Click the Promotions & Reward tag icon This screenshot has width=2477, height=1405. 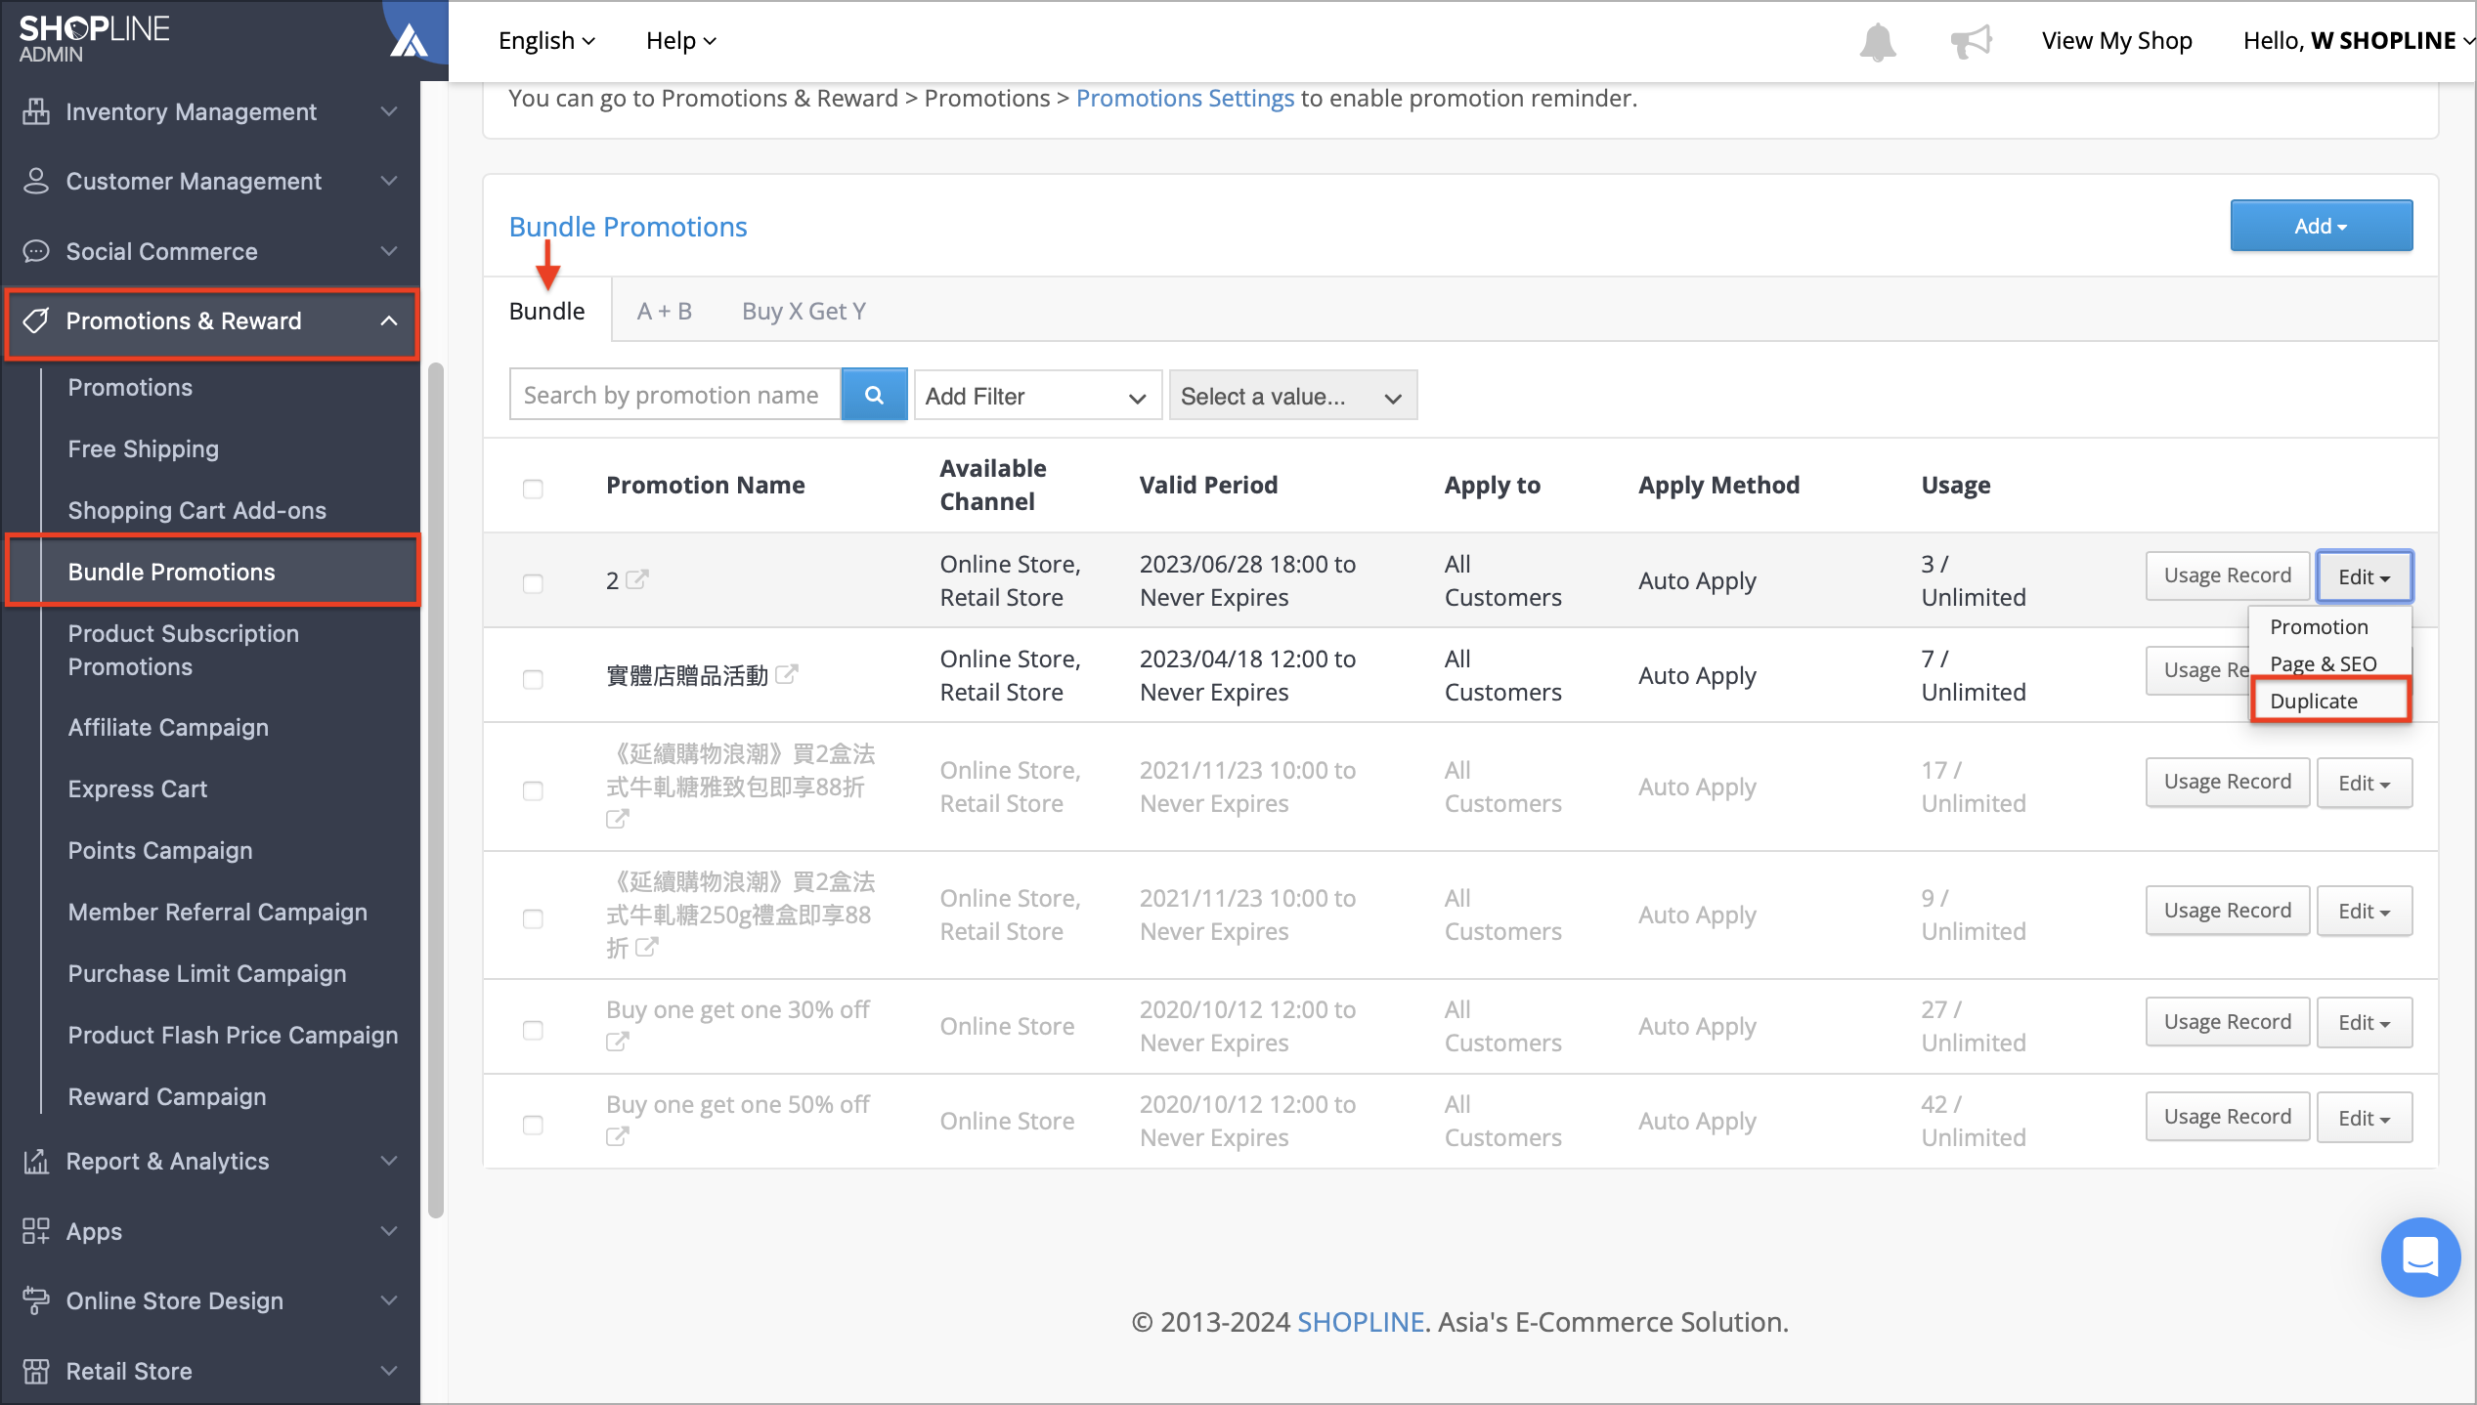(x=36, y=320)
